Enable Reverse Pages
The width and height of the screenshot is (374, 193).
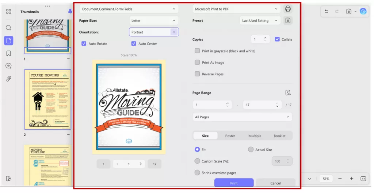coord(197,74)
